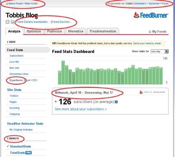Image resolution: width=175 pixels, height=157 pixels.
Task: Click the home icon beside Meine Feeds
Action: click(7, 4)
